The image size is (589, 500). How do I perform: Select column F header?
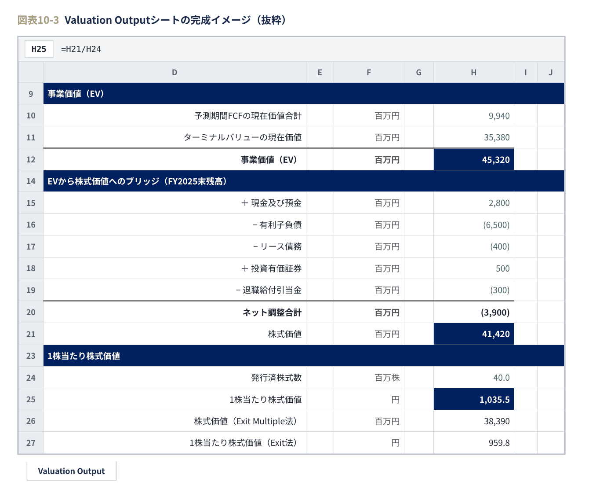point(369,72)
